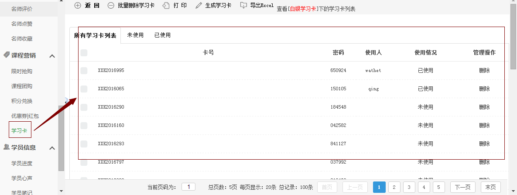Check the box for card XXK2016797
The image size is (517, 195).
pyautogui.click(x=84, y=162)
